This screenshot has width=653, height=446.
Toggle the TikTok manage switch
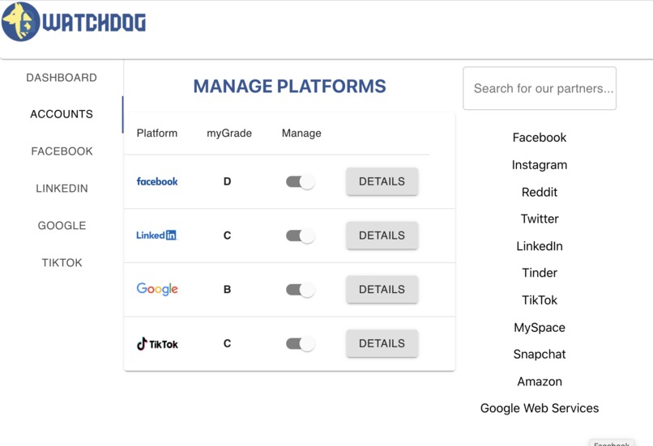(x=301, y=344)
